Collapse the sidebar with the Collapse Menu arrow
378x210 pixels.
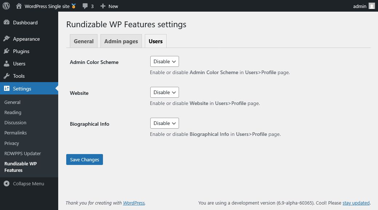(6, 183)
